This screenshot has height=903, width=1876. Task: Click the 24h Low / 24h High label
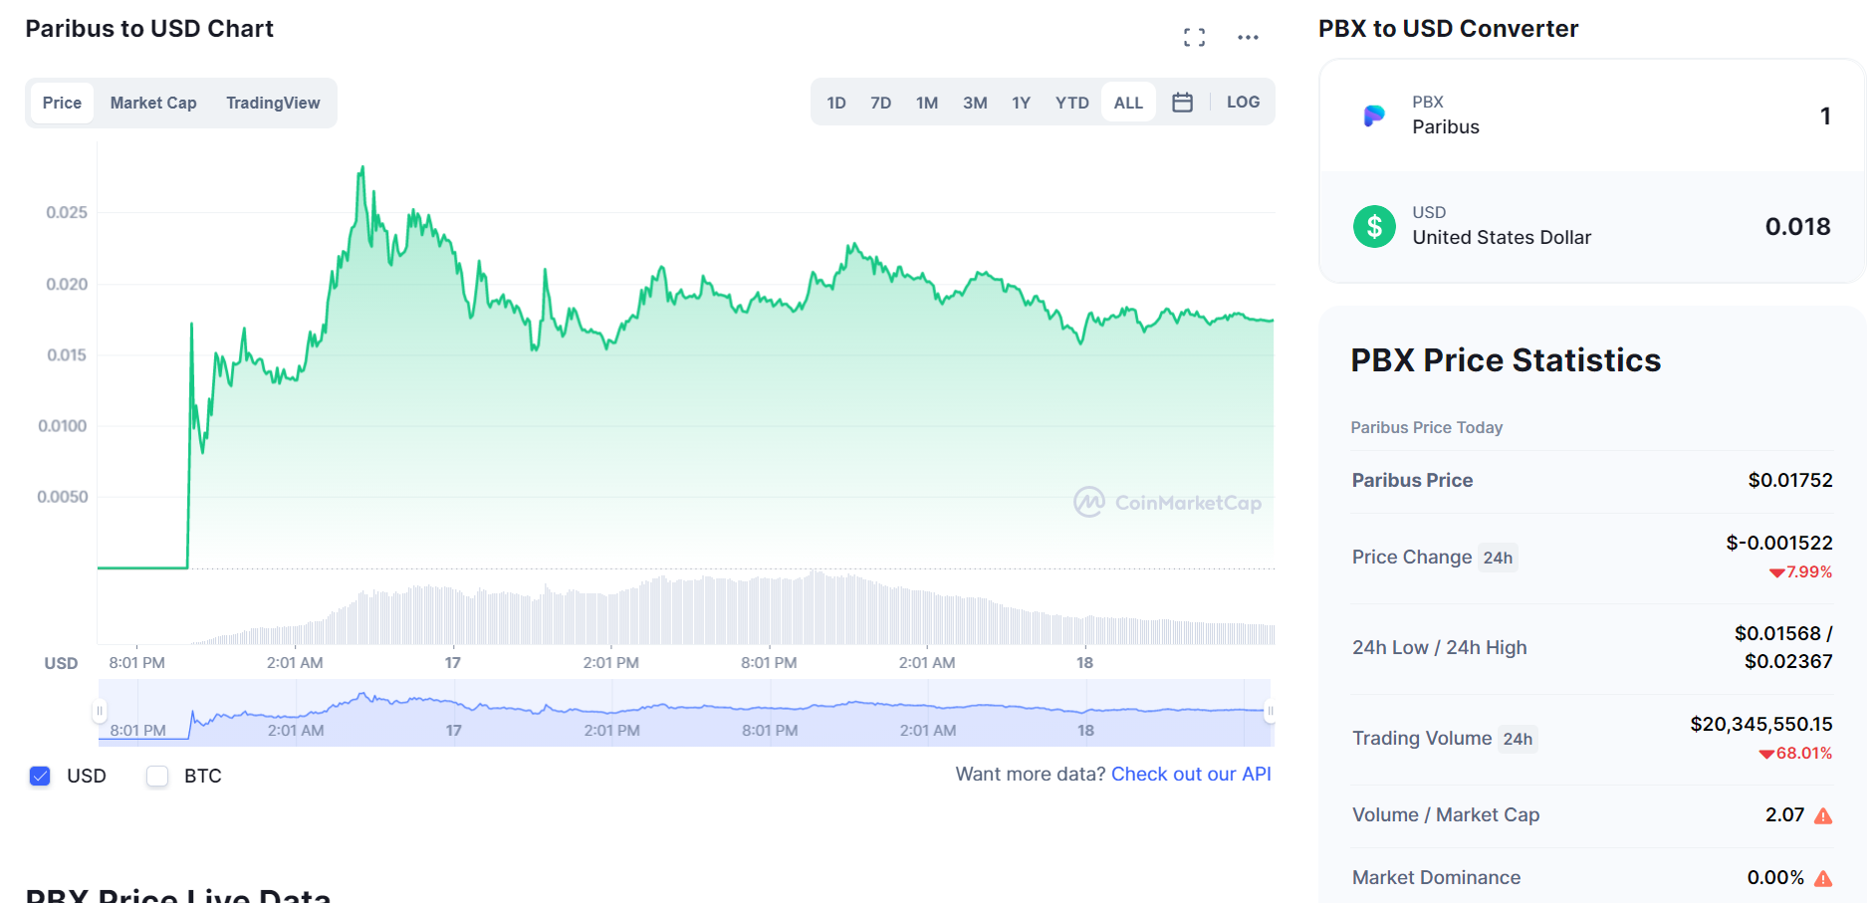1439,647
